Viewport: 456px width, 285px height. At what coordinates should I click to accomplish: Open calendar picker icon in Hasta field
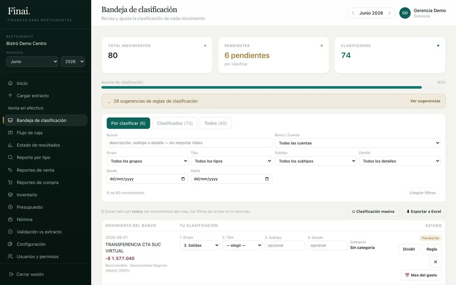(x=267, y=179)
